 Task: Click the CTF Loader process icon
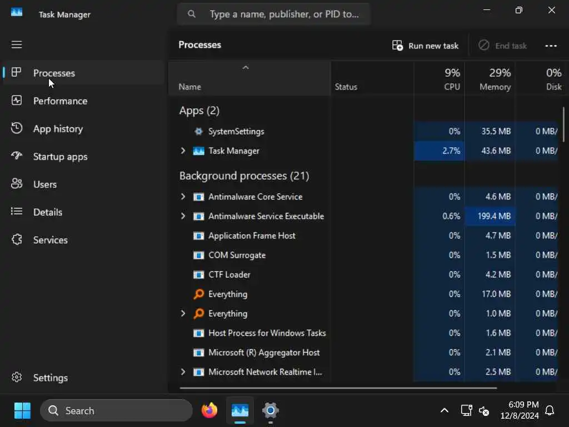[x=198, y=275]
